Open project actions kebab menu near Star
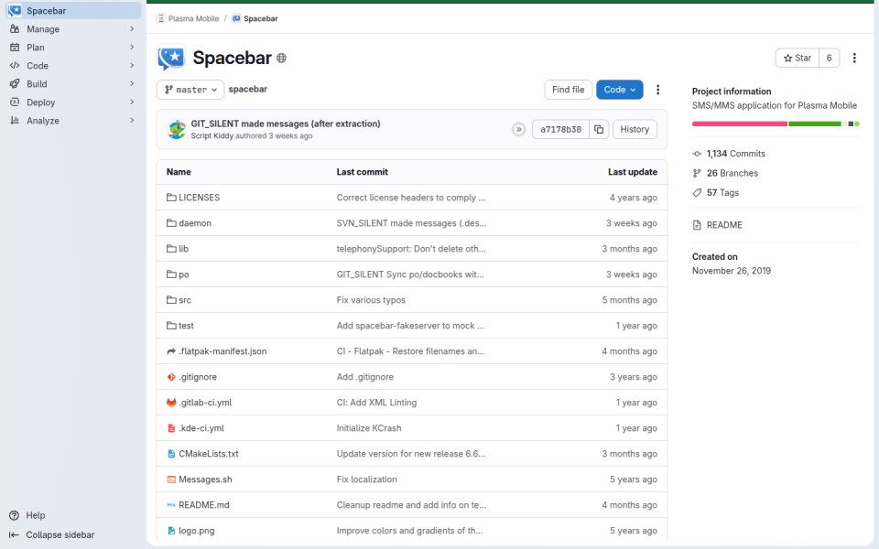Viewport: 879px width, 549px height. 854,58
